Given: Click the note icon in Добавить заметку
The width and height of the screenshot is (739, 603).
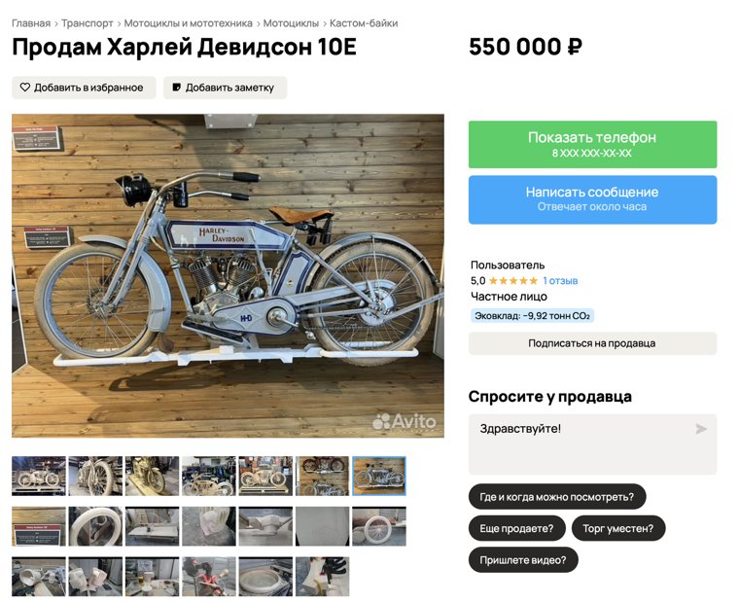Looking at the screenshot, I should point(176,88).
